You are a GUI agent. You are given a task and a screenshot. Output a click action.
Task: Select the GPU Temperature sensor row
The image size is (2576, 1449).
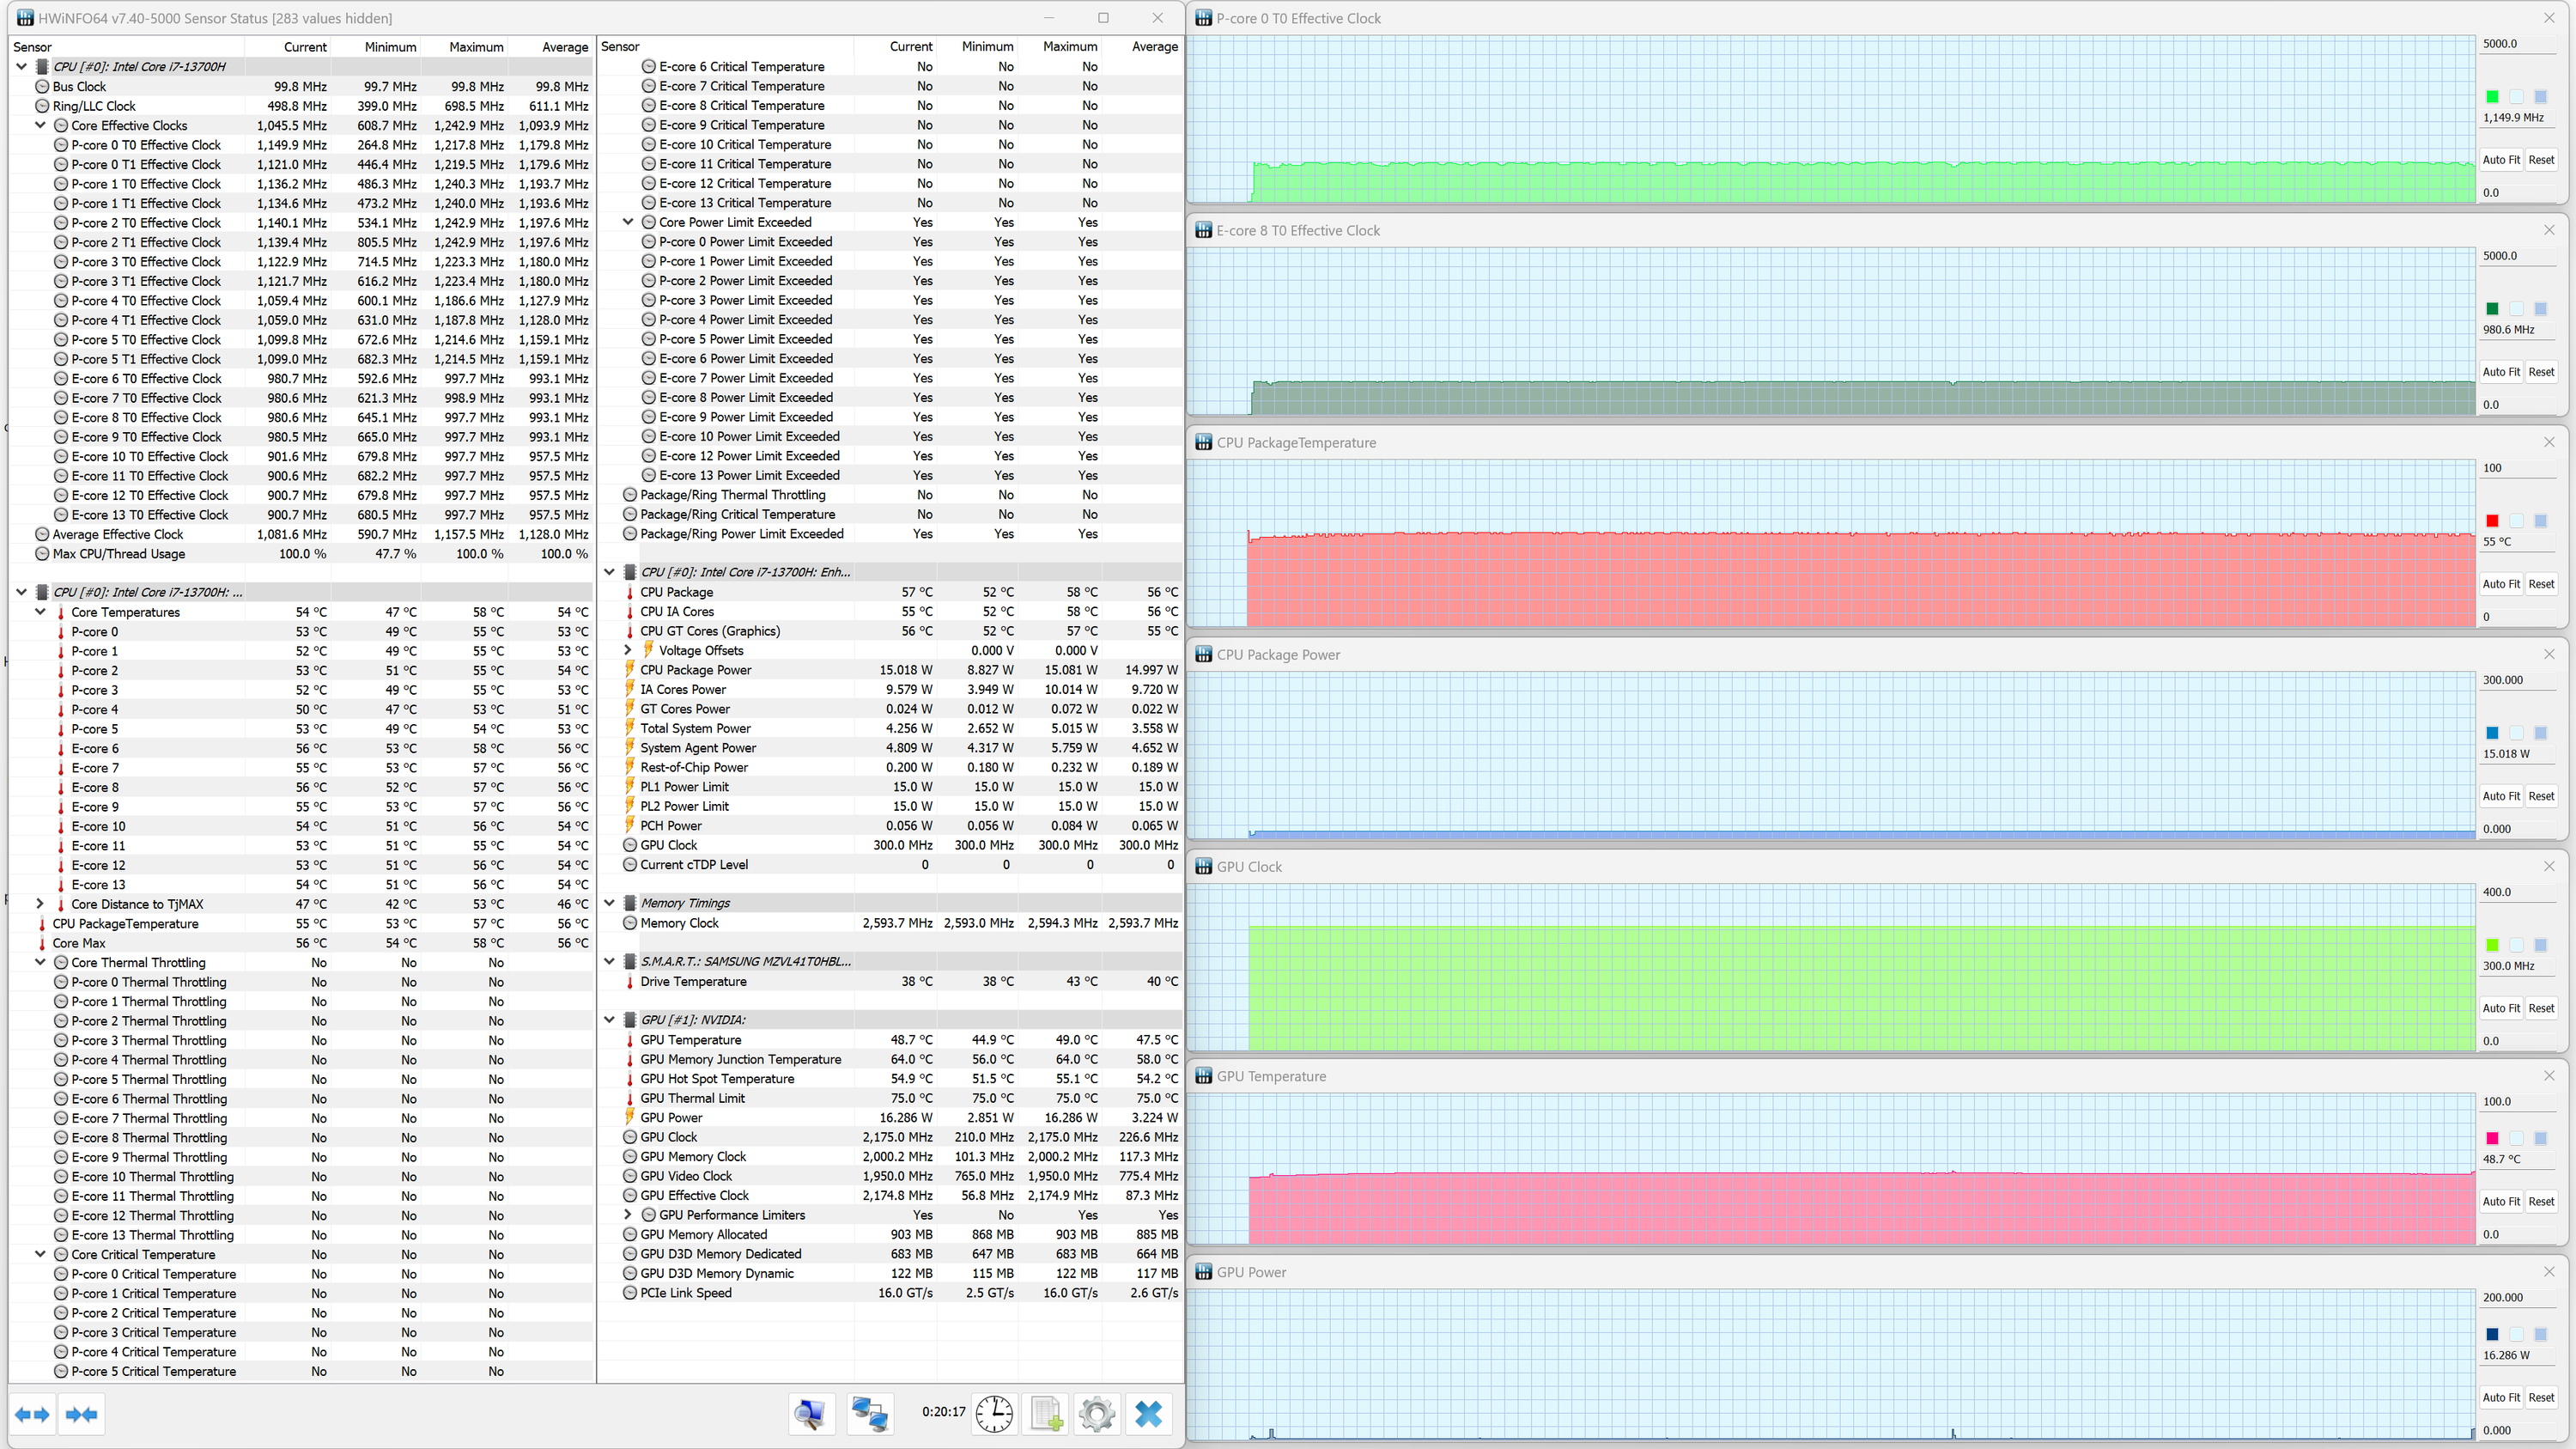[691, 1040]
